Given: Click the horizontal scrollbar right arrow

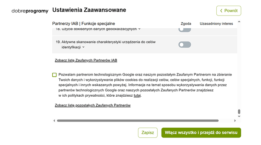Looking at the screenshot, I should pyautogui.click(x=235, y=120).
